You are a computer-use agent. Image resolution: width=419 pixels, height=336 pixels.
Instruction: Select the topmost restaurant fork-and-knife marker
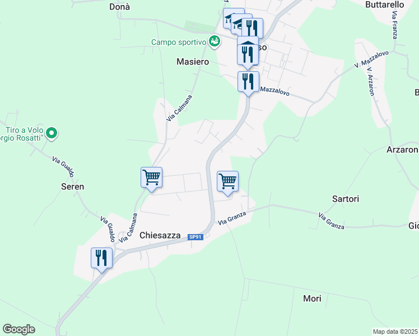(253, 27)
